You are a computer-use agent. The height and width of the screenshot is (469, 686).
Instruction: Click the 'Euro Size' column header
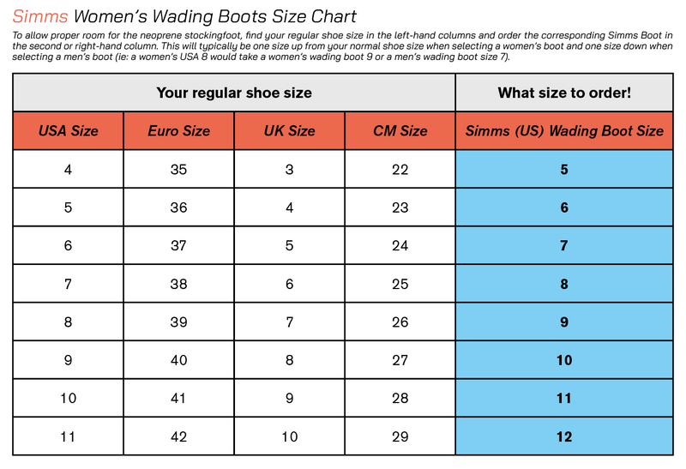point(178,131)
